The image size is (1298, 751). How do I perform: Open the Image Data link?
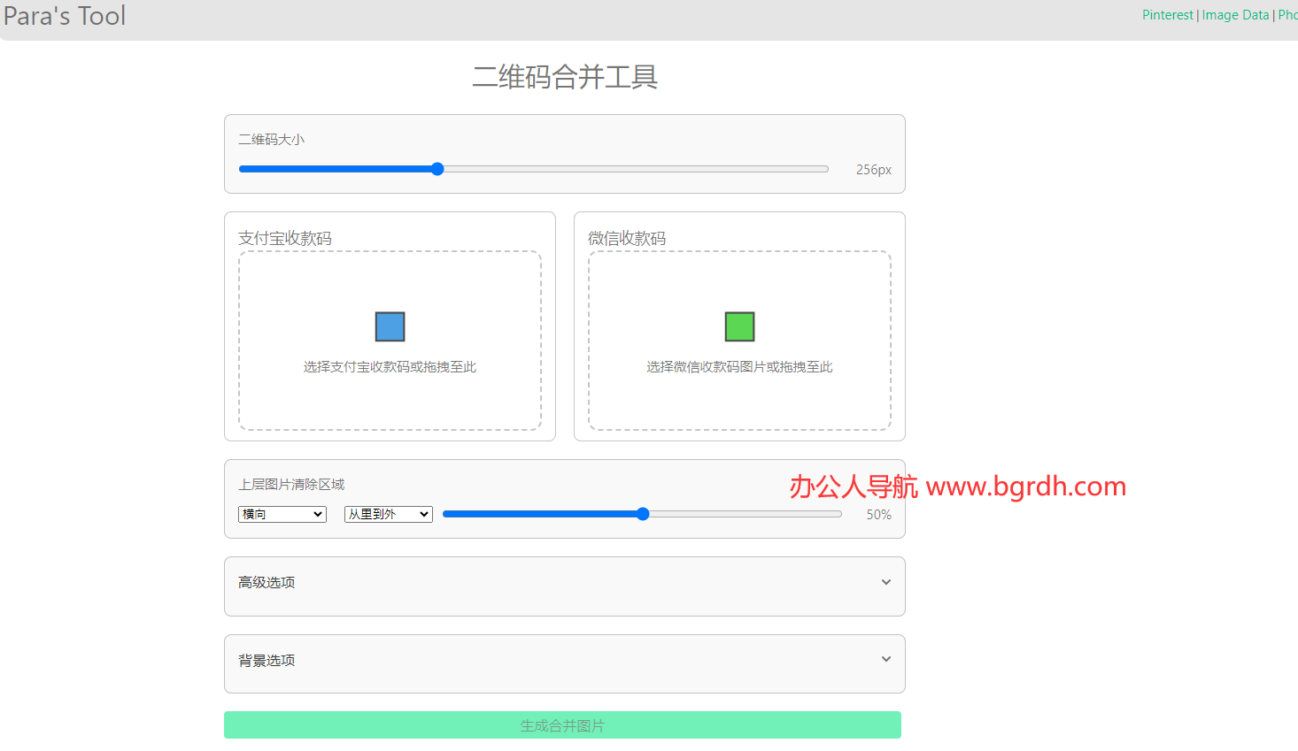[x=1236, y=14]
